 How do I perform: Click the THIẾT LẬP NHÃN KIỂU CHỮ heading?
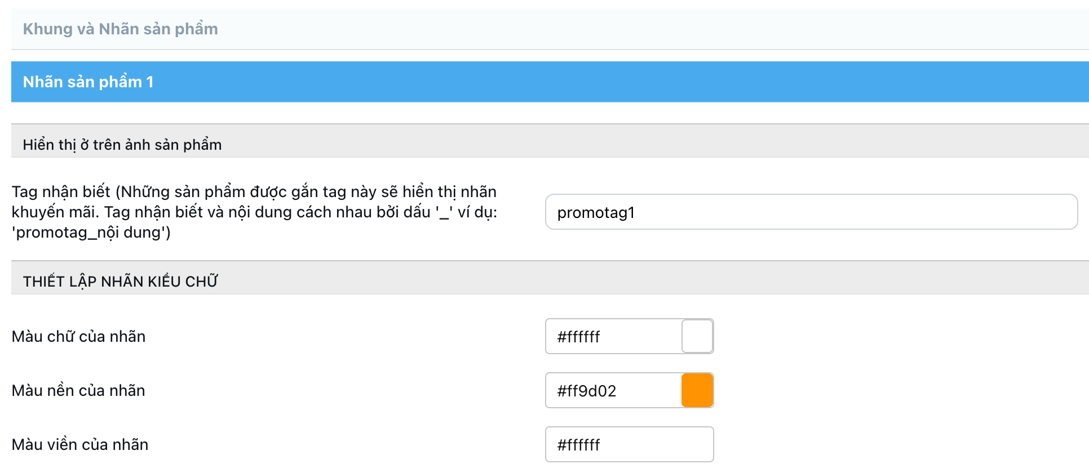[120, 281]
